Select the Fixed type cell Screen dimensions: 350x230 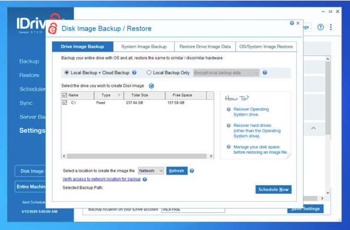point(101,103)
